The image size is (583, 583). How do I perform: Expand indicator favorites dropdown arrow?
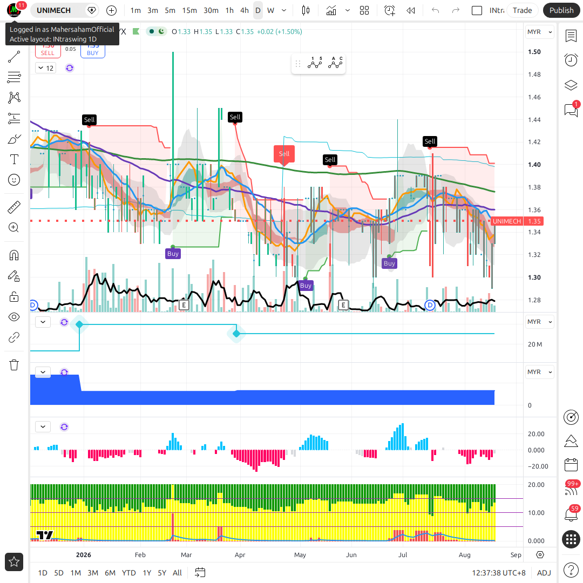348,10
